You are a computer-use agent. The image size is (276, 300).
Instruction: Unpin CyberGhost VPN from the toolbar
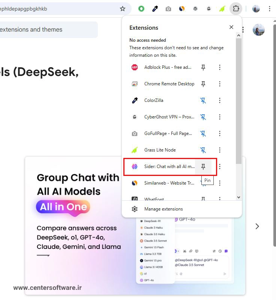(x=203, y=117)
